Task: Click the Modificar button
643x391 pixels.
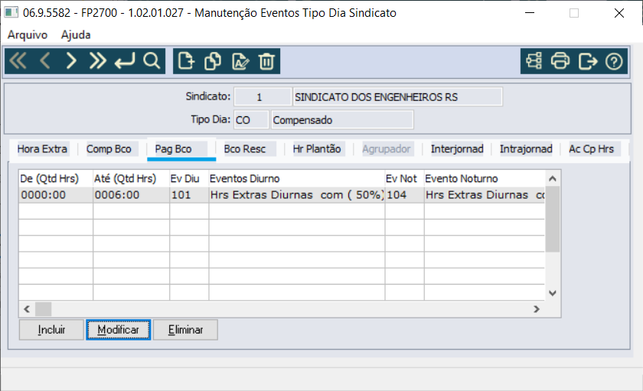Action: pyautogui.click(x=119, y=330)
